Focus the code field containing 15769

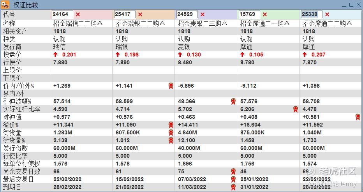pos(249,14)
